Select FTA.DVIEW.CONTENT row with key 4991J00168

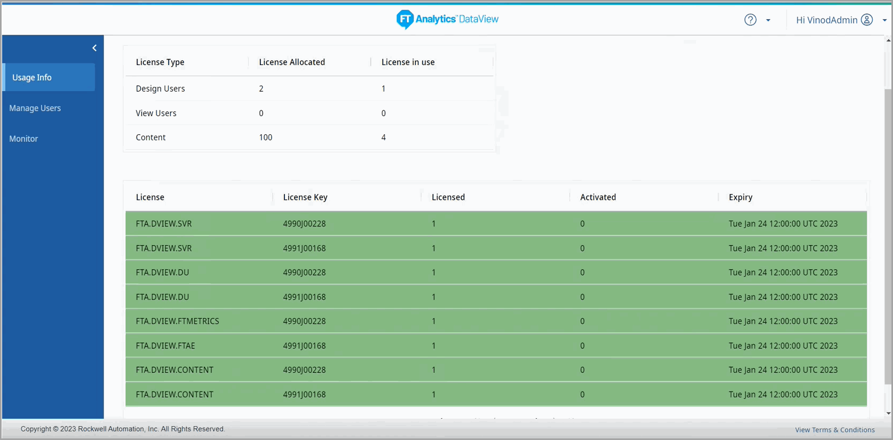pyautogui.click(x=496, y=394)
